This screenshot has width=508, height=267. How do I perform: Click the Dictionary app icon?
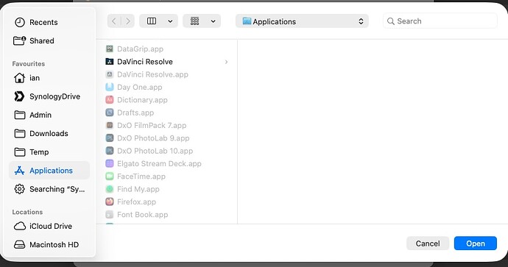pyautogui.click(x=110, y=100)
